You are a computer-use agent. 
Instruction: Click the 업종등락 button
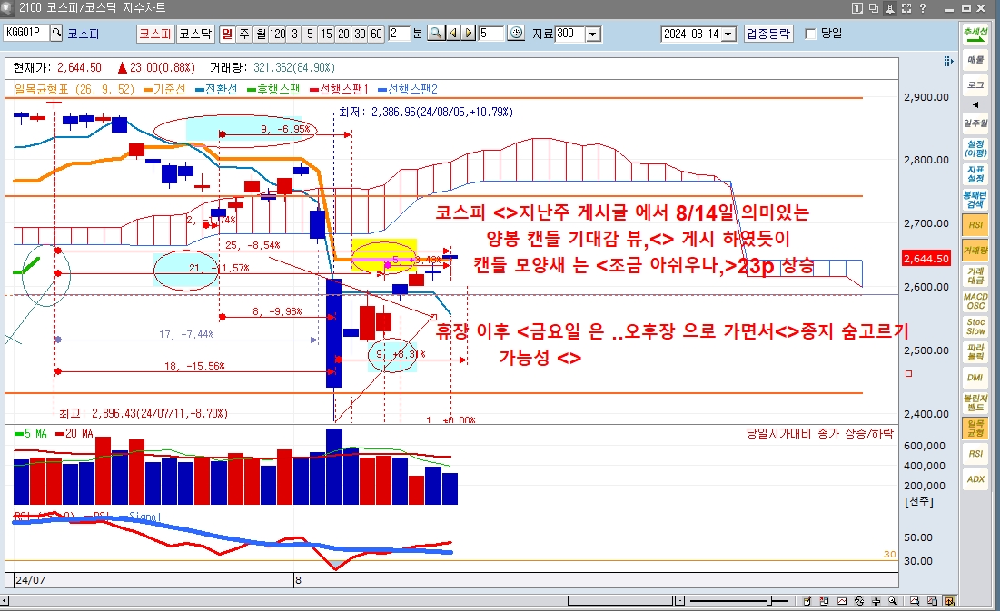[x=768, y=34]
